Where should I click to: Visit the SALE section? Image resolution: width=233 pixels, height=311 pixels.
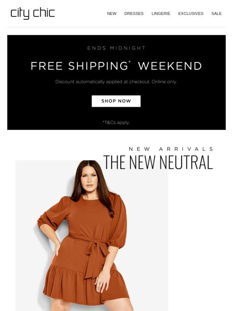[216, 13]
